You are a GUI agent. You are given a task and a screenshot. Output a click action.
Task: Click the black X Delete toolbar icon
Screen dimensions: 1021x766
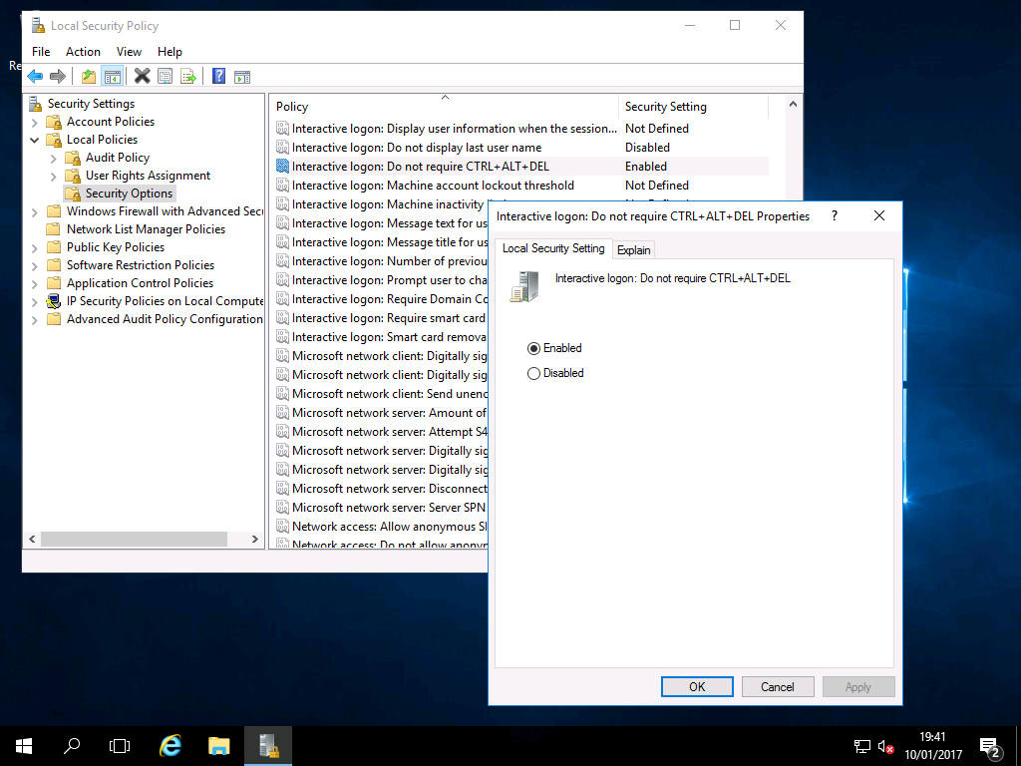point(142,77)
